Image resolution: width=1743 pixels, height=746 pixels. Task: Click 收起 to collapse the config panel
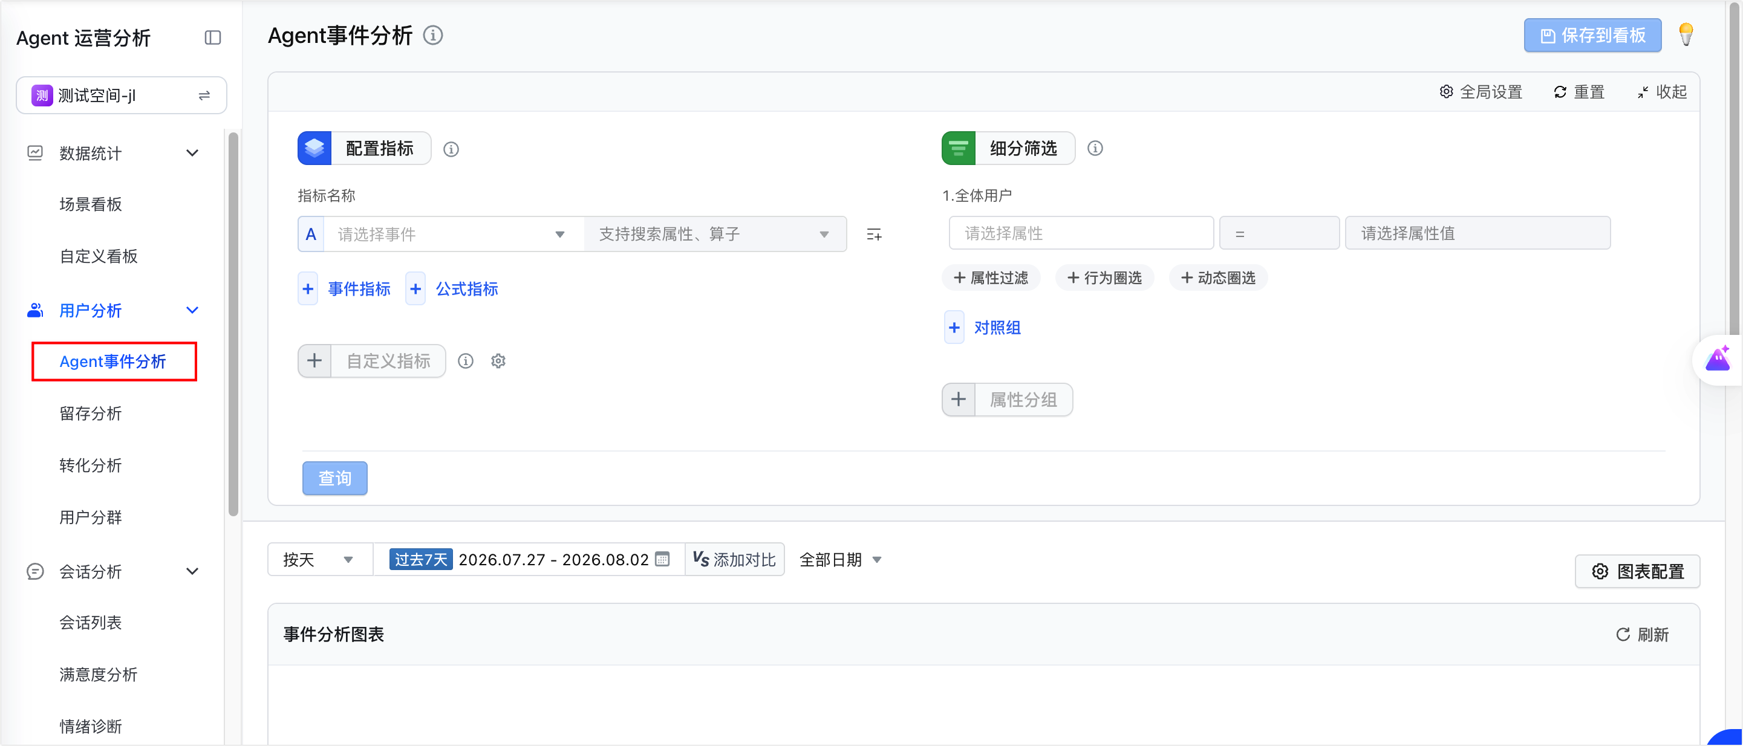coord(1661,92)
